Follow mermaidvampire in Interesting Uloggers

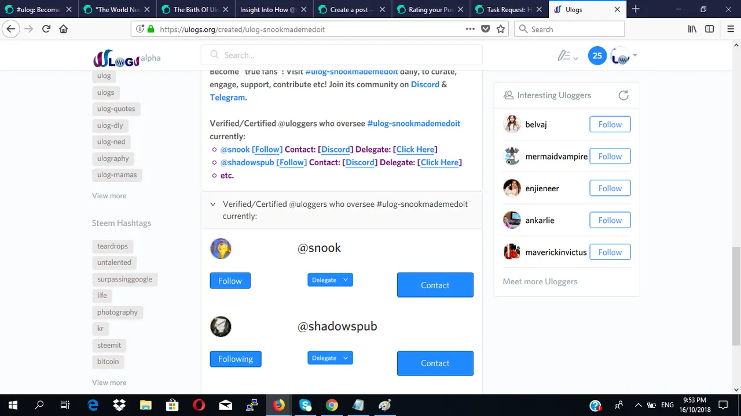pos(610,156)
